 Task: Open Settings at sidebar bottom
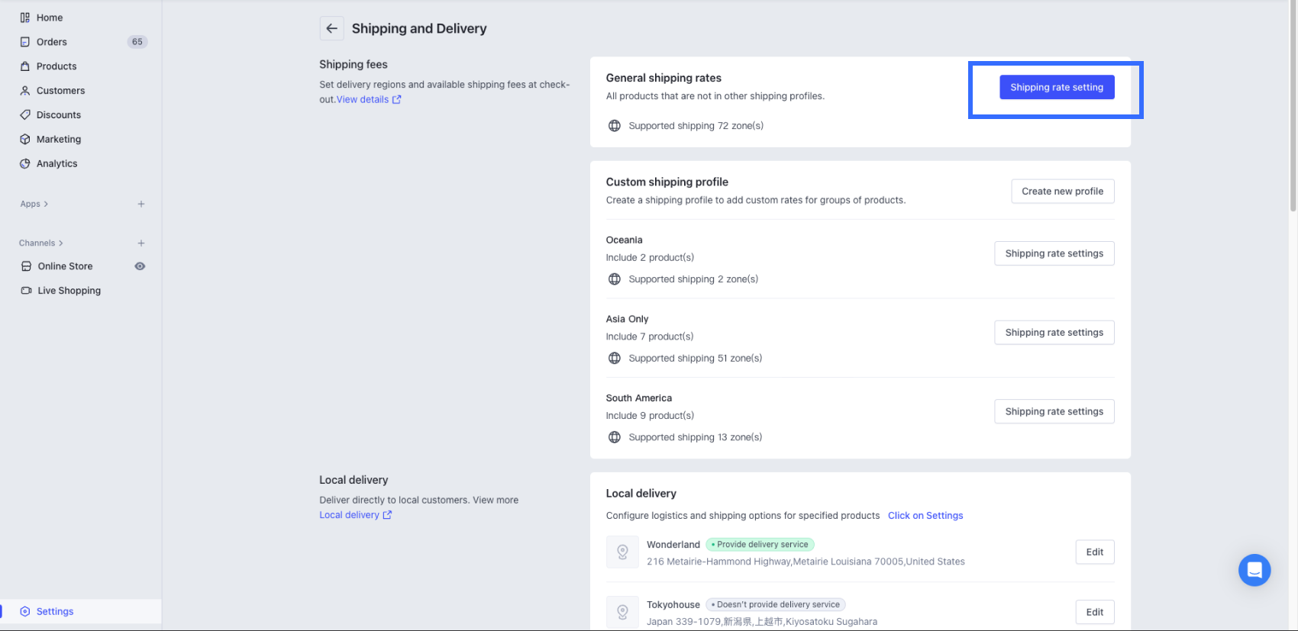(55, 611)
